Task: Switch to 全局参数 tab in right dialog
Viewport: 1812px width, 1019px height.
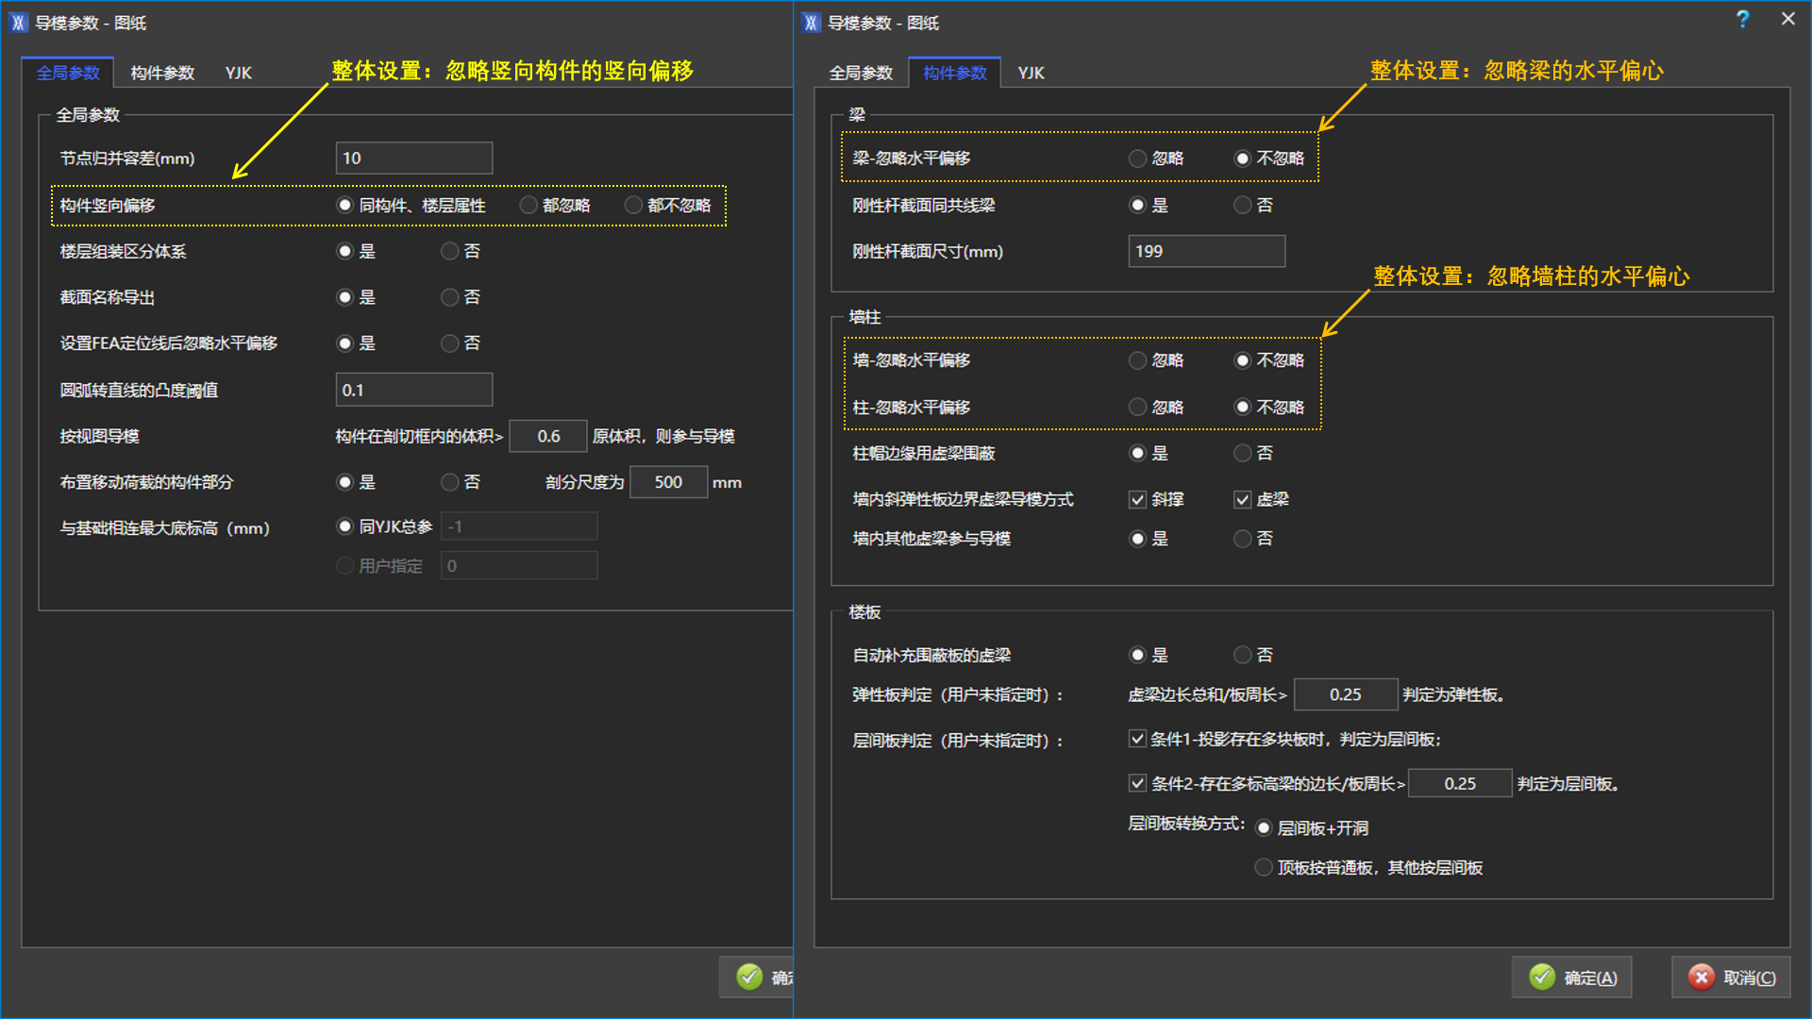Action: coord(861,73)
